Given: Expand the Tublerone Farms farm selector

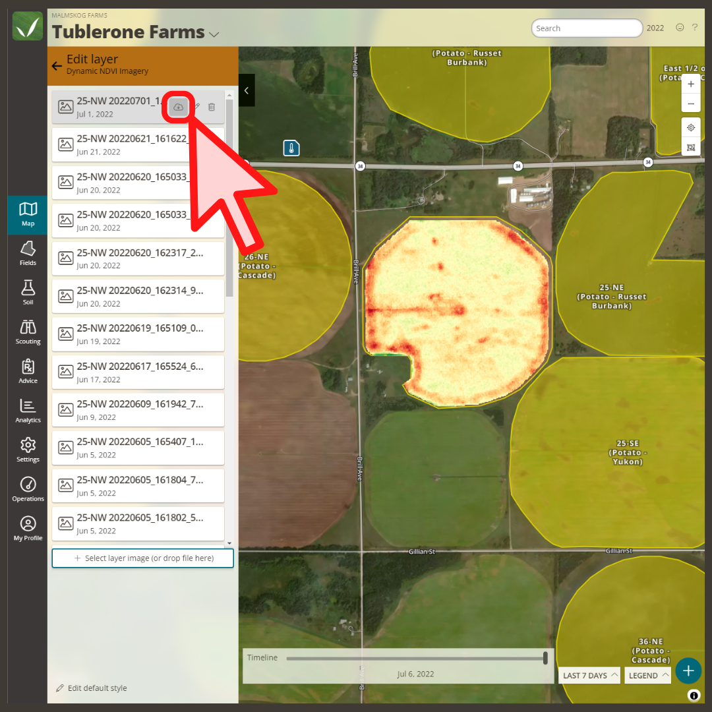Looking at the screenshot, I should pos(214,34).
